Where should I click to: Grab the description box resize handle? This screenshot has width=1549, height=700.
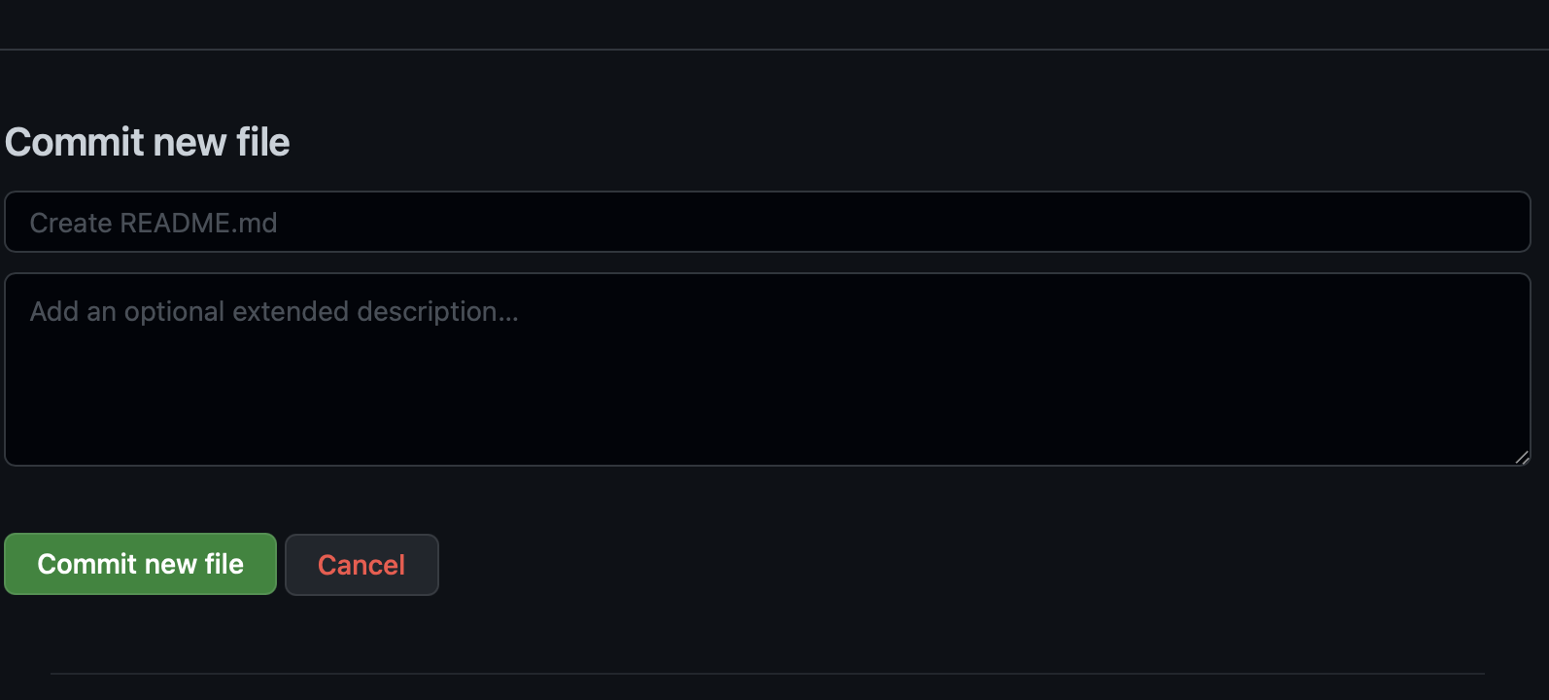pos(1522,457)
